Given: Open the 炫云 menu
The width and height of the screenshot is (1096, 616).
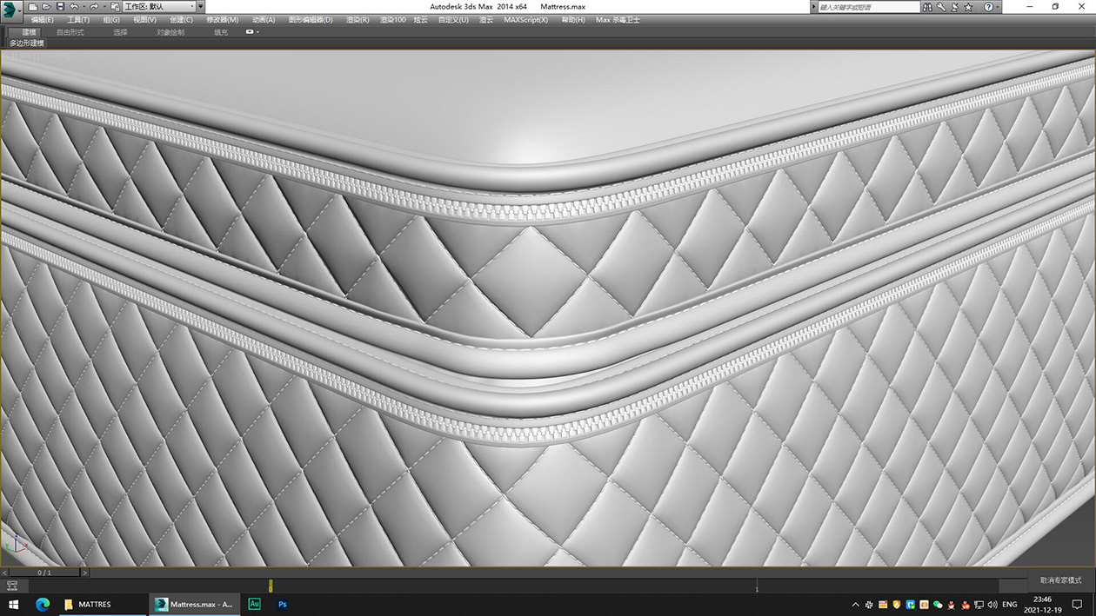Looking at the screenshot, I should click(x=420, y=20).
